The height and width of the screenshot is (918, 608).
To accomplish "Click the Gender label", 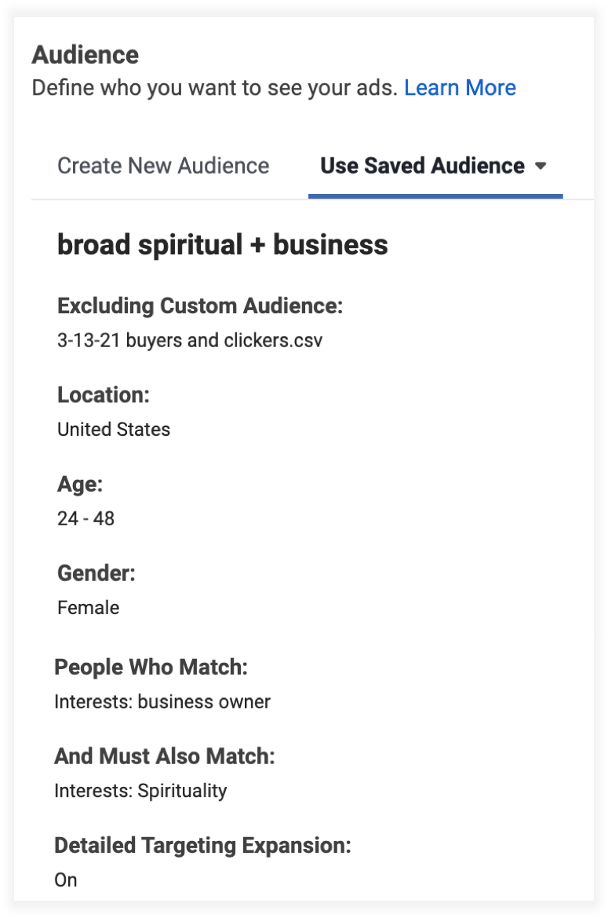I will [96, 573].
